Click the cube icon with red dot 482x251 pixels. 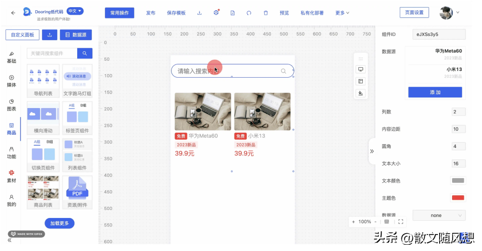(216, 13)
